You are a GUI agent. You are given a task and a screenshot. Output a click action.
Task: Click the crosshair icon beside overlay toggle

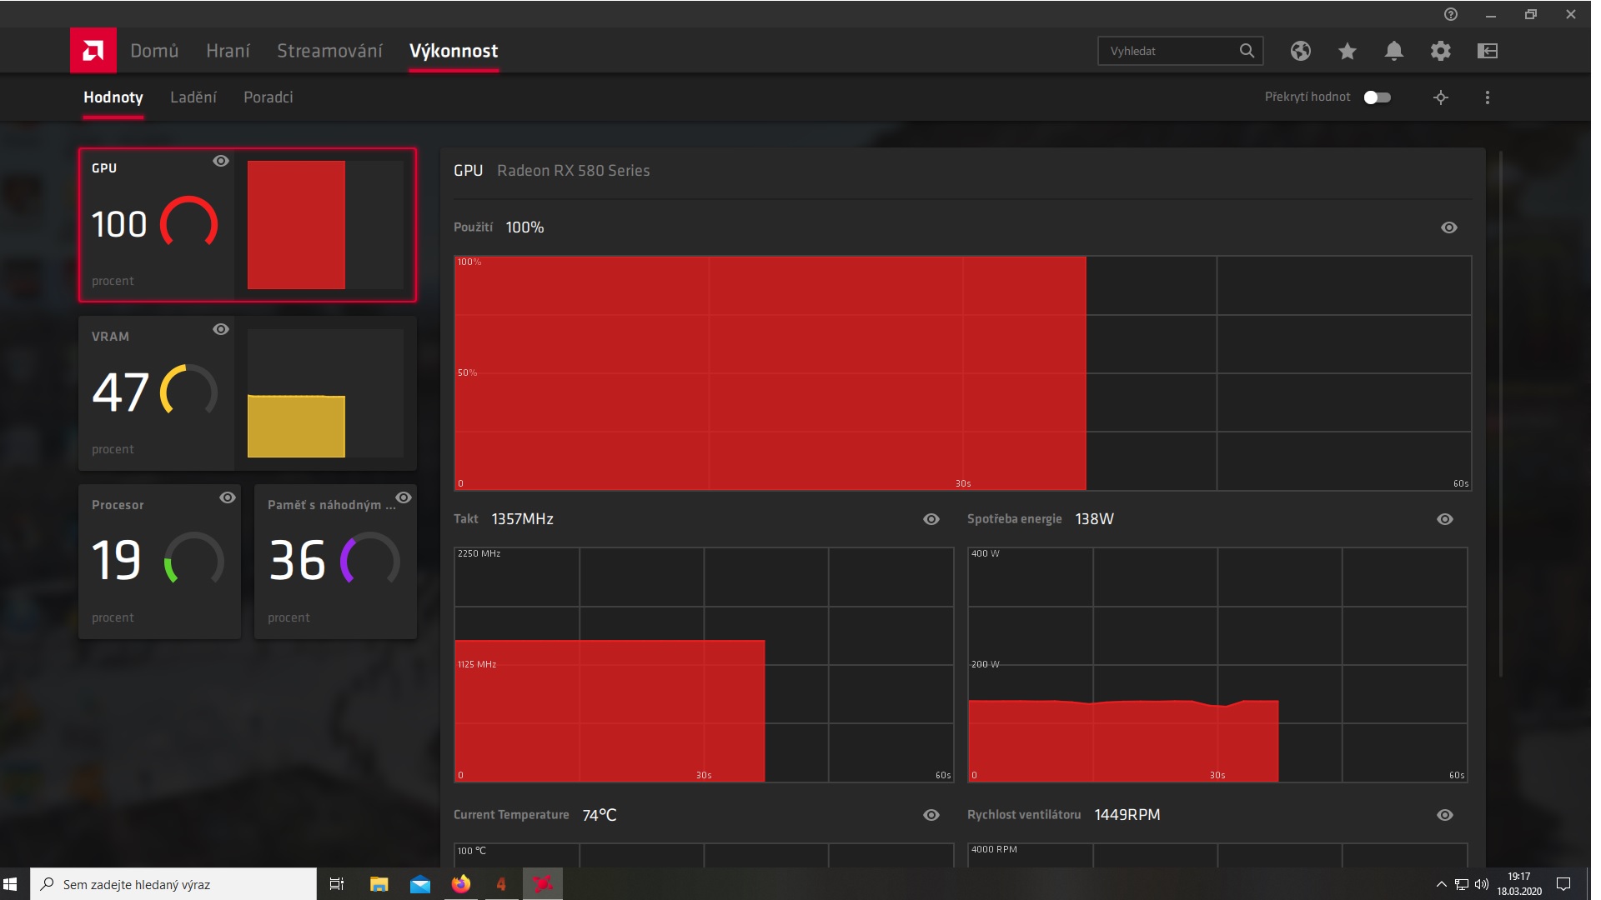tap(1440, 97)
